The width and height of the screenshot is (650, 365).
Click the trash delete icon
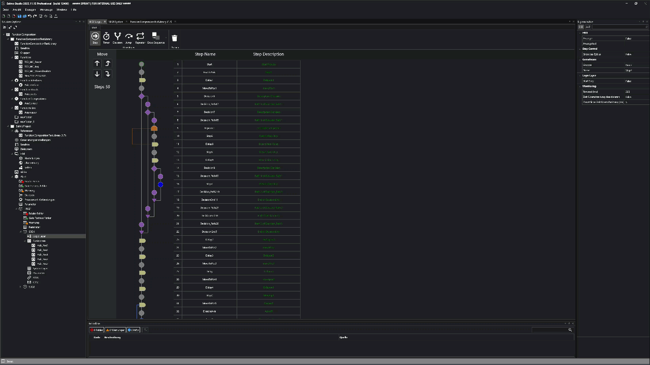175,39
